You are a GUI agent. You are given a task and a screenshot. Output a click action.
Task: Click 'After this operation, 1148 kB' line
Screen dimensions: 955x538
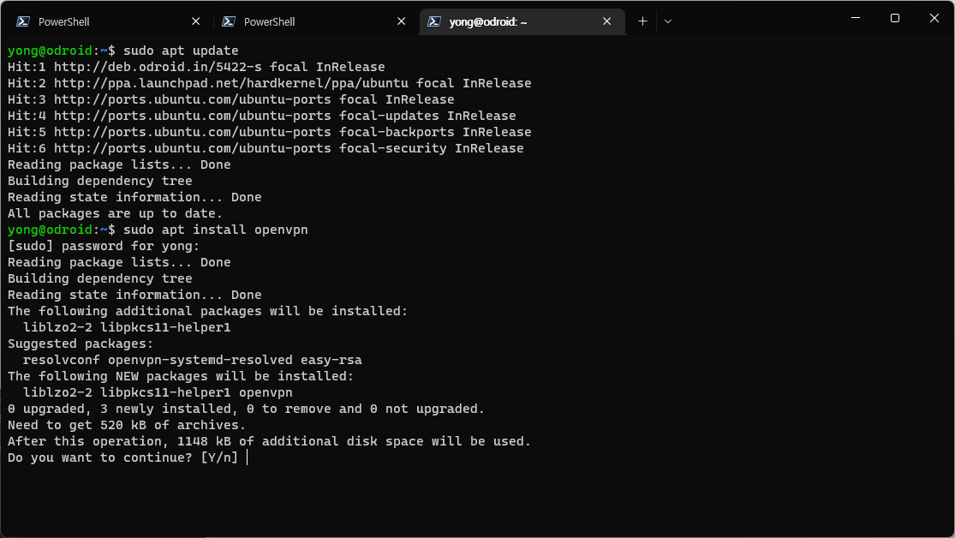[269, 441]
